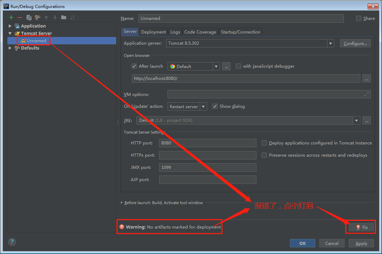The image size is (382, 254).
Task: Click the JMX port field
Action: point(208,167)
